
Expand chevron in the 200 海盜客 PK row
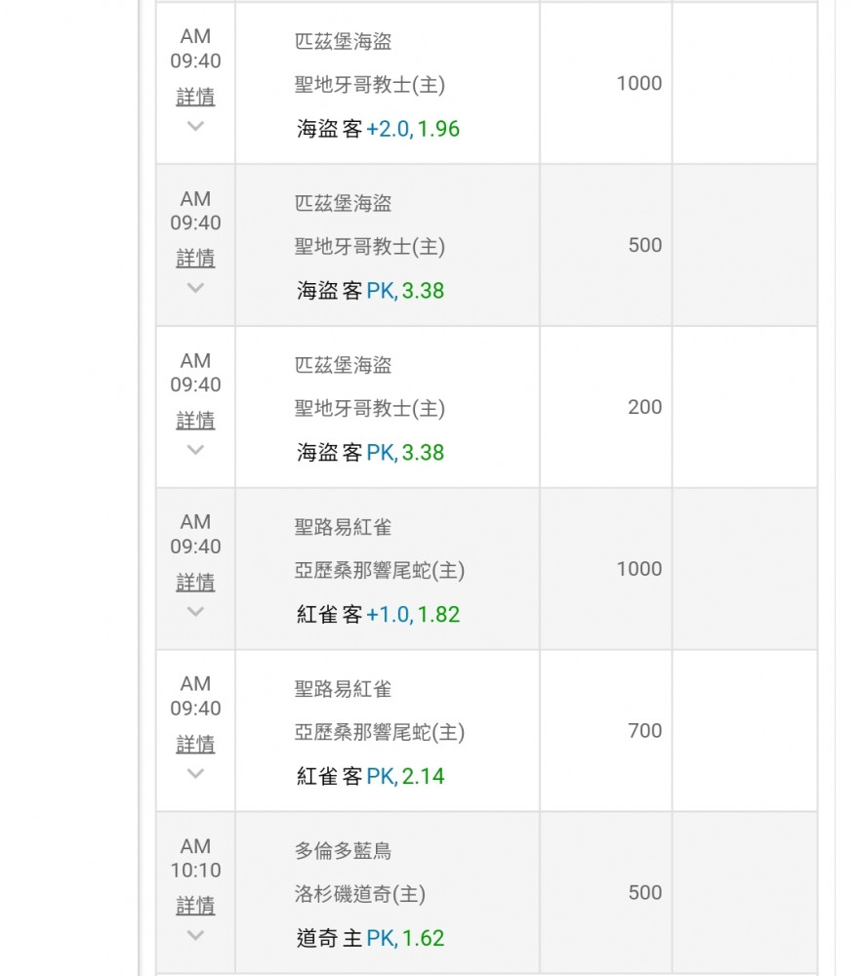tap(195, 450)
